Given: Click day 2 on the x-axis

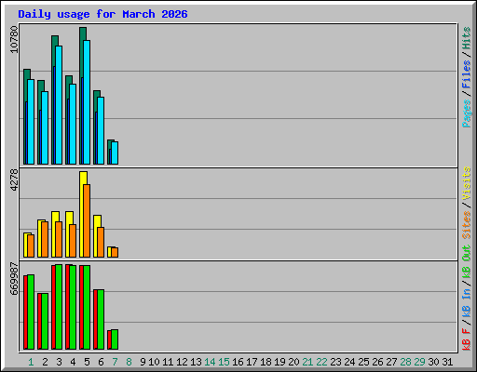Looking at the screenshot, I should (45, 362).
